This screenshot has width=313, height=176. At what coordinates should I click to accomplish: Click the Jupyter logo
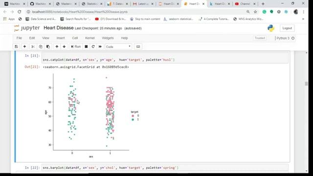pos(27,28)
